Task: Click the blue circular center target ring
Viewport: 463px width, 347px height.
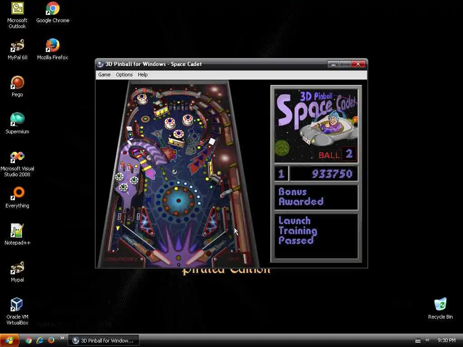Action: click(178, 201)
